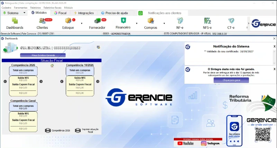Print Competência 2026 report
The height and width of the screenshot is (148, 277).
pos(48,130)
